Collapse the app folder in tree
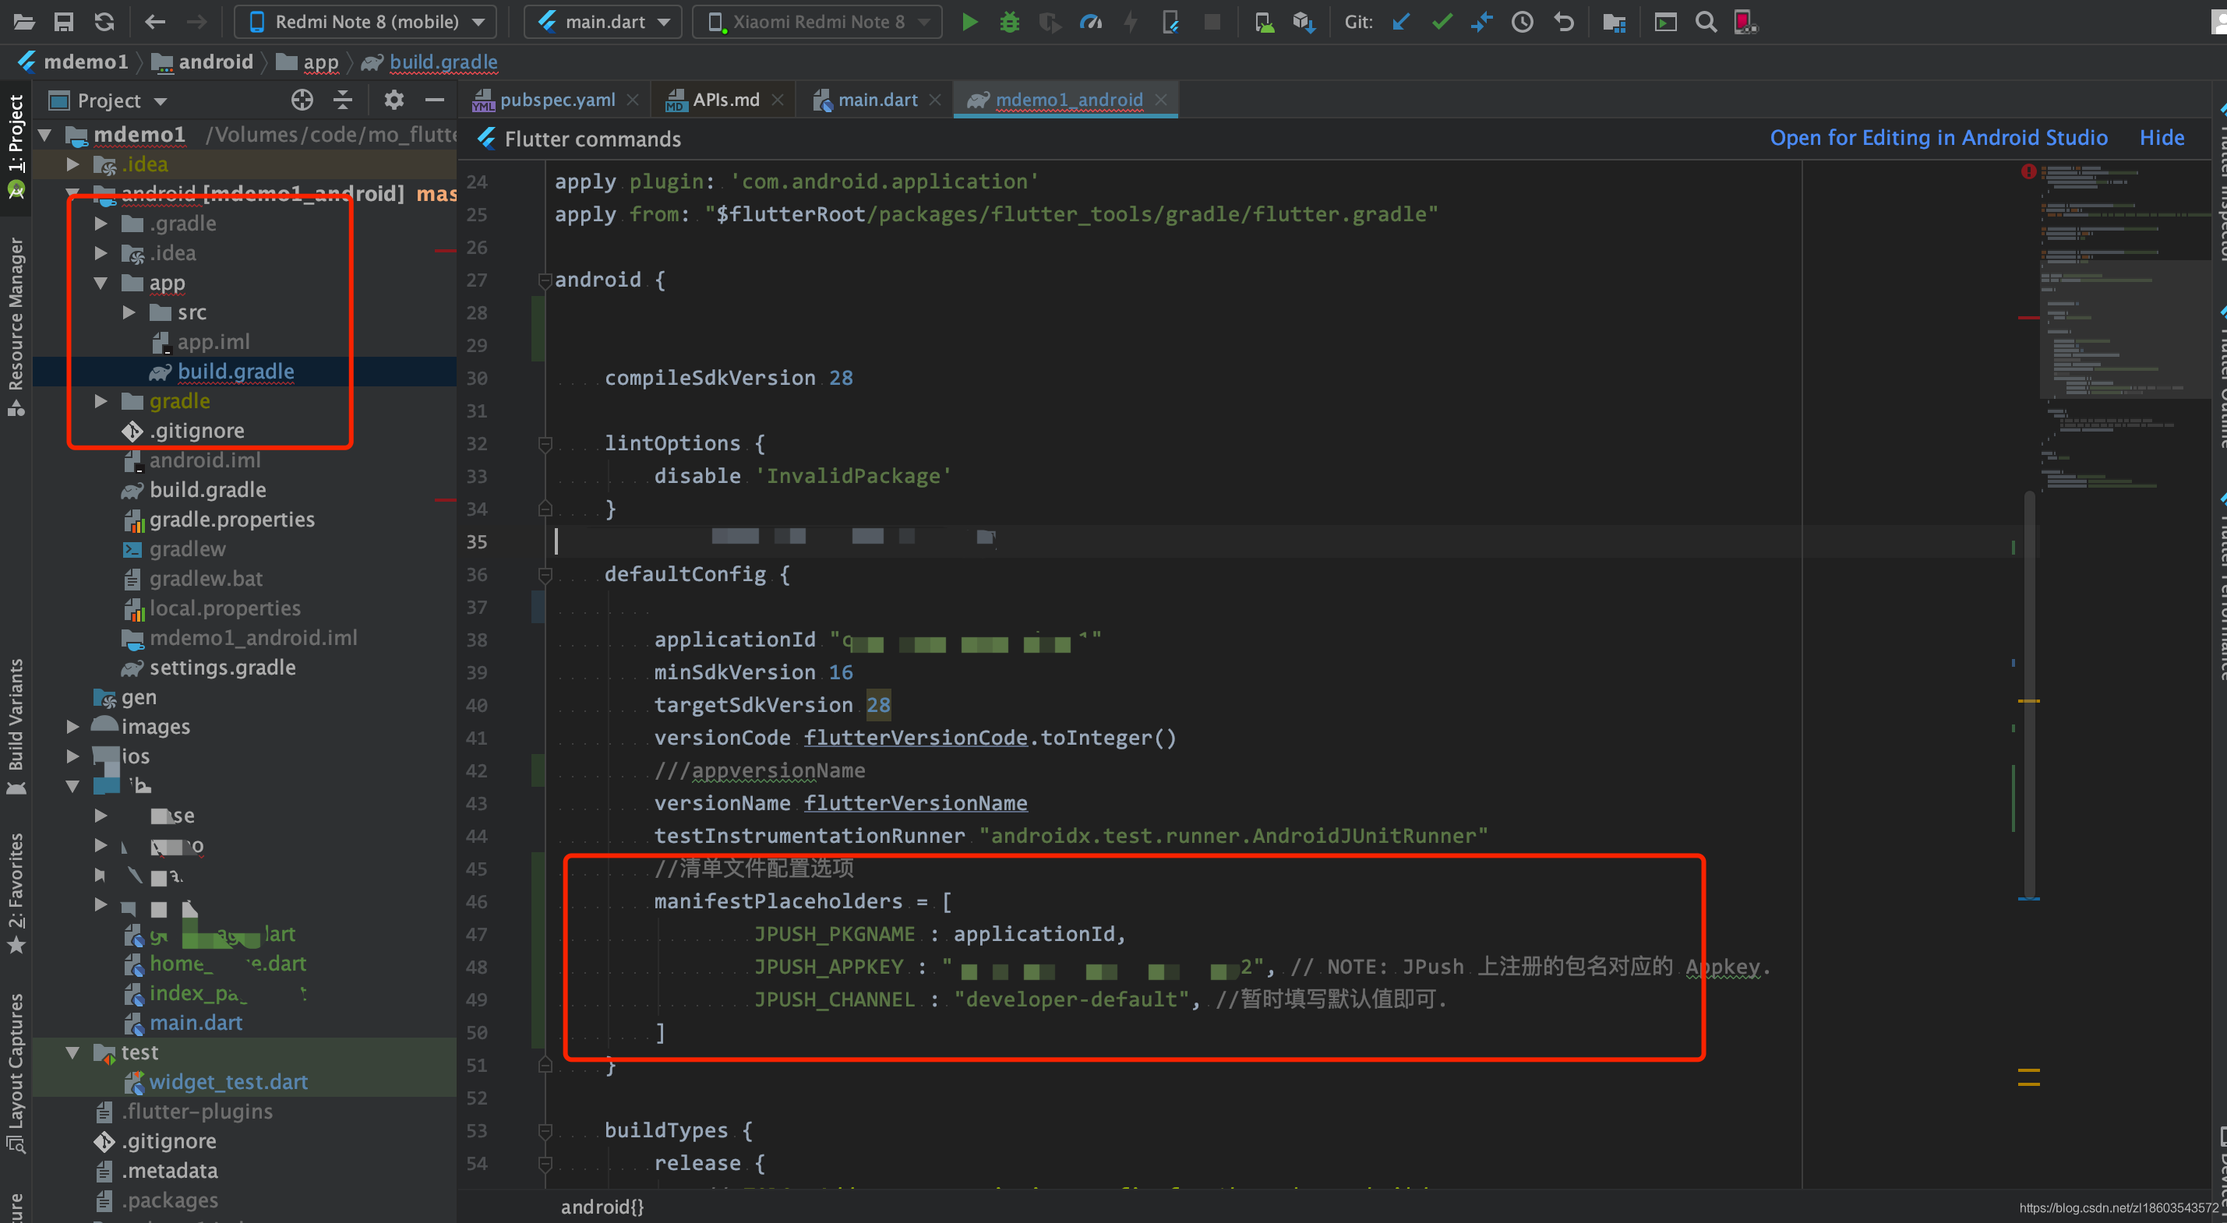Image resolution: width=2227 pixels, height=1223 pixels. [x=101, y=284]
